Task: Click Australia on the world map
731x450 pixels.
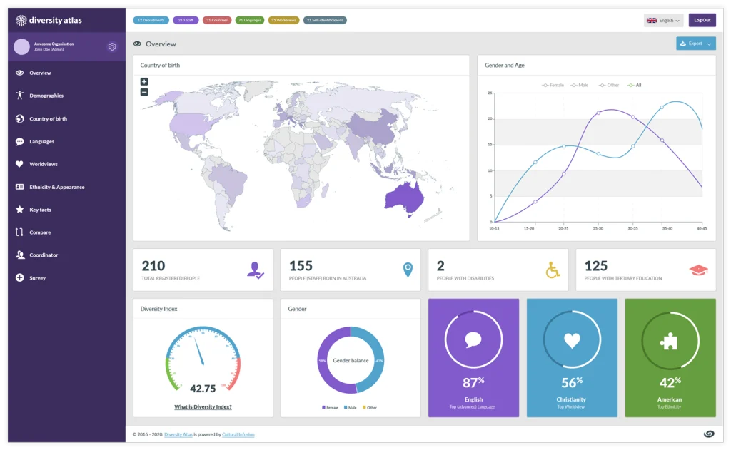Action: [x=404, y=198]
